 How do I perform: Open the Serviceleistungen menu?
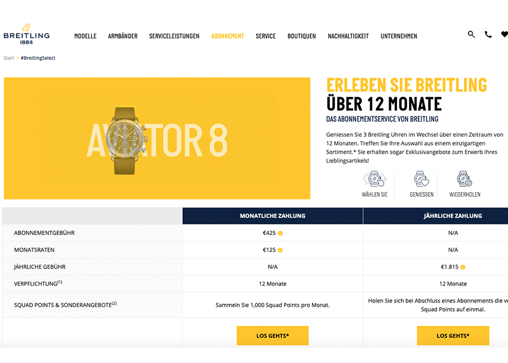point(174,36)
